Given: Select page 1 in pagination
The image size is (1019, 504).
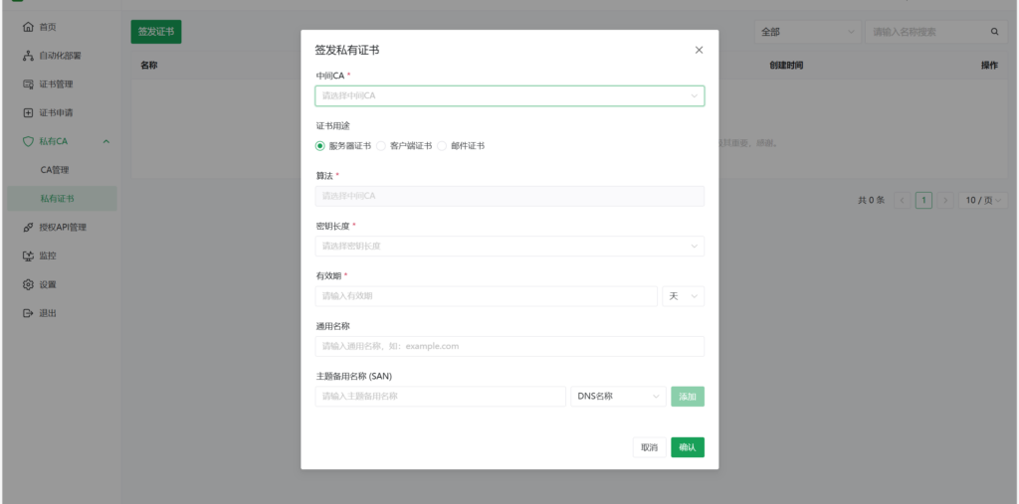Looking at the screenshot, I should [x=923, y=201].
